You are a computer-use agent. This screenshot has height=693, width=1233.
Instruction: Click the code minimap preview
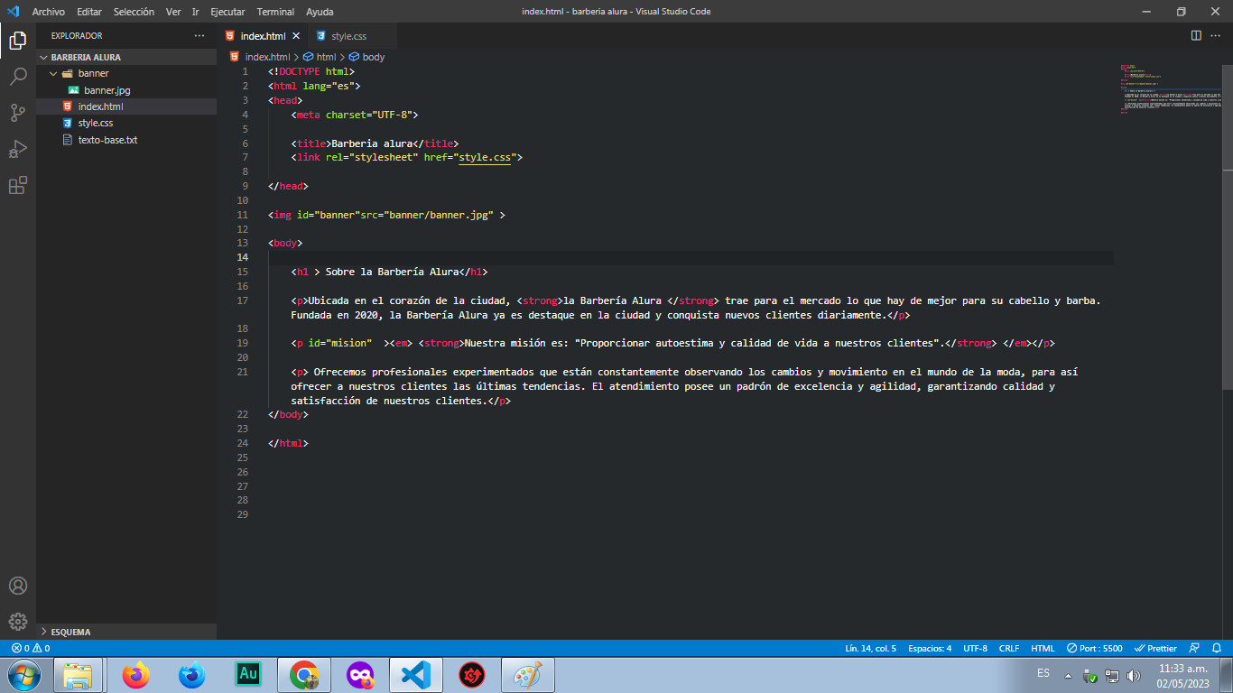point(1172,90)
